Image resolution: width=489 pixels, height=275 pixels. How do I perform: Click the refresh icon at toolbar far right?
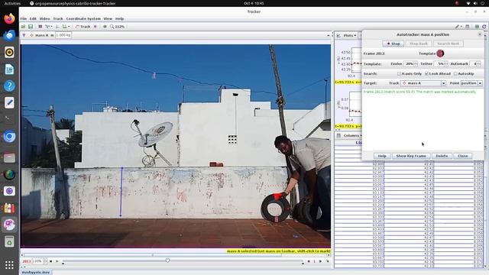[x=484, y=27]
